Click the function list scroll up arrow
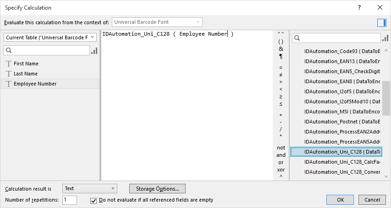 (386, 50)
